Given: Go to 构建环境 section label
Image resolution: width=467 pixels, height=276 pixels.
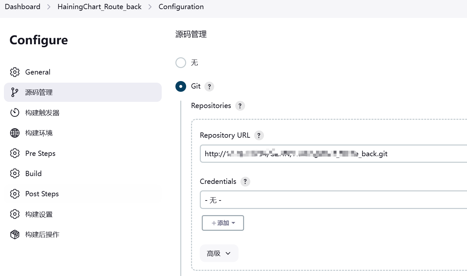Looking at the screenshot, I should coord(39,133).
